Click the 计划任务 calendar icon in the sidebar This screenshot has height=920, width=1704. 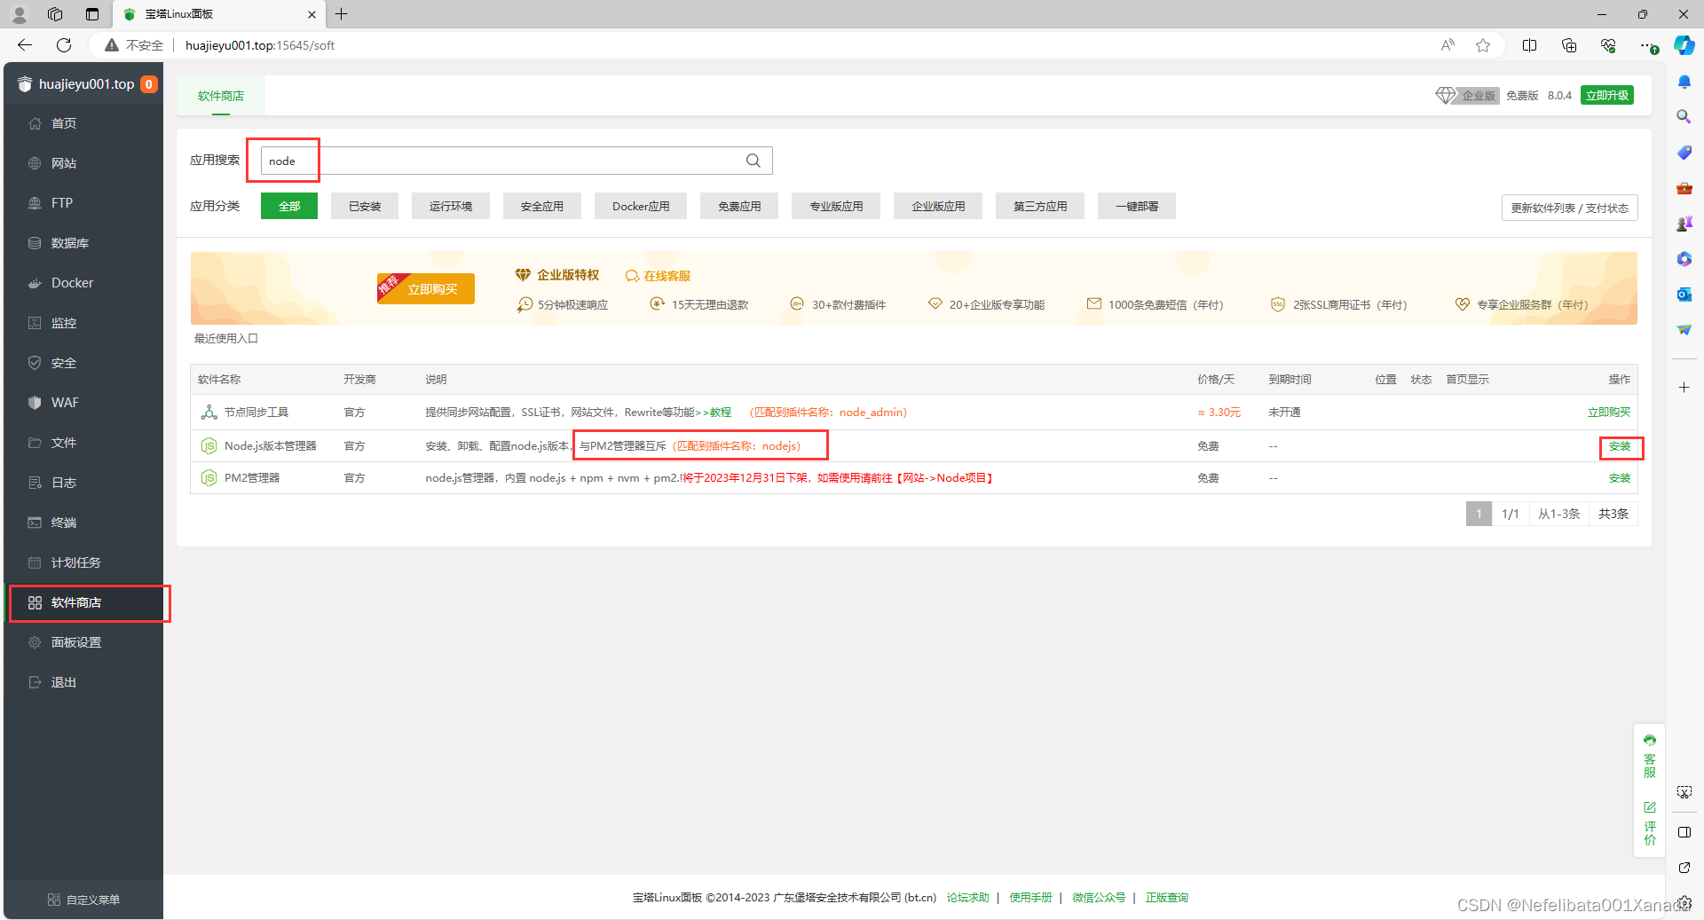(35, 562)
